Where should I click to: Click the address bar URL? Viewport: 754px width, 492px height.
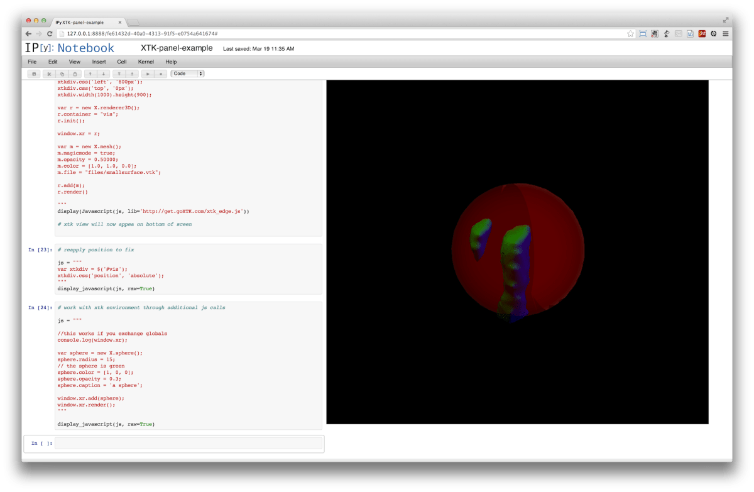click(142, 33)
